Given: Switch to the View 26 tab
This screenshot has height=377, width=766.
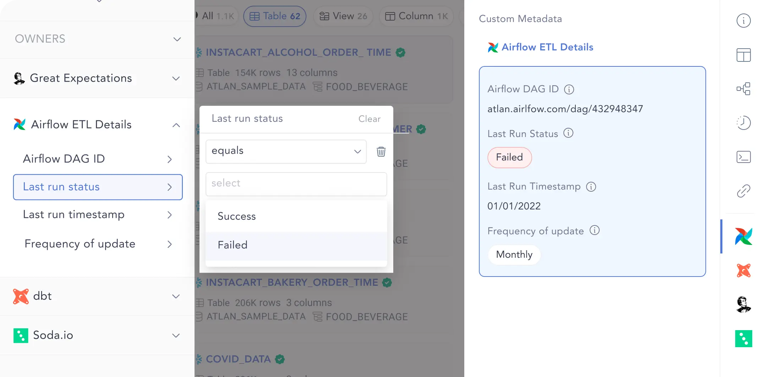Looking at the screenshot, I should coord(343,16).
